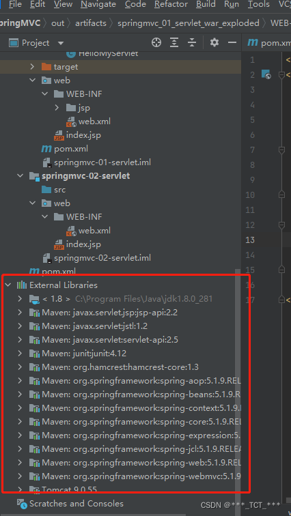This screenshot has width=291, height=516.
Task: Click the springmvc-01-servlet.iml file icon
Action: [47, 162]
